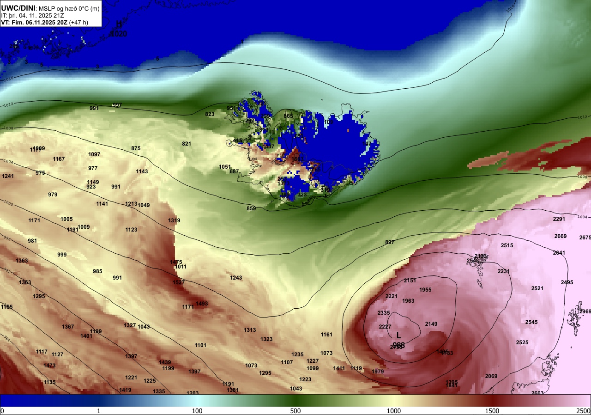Click the freezing level value 1401
Viewport: 591px width, 415px height.
point(86,336)
